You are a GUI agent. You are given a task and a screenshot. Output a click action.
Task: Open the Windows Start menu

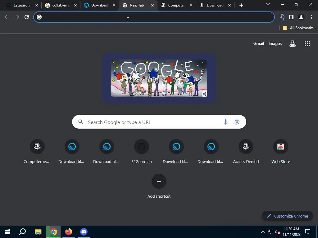[x=7, y=232]
